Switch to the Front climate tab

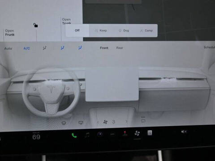pos(104,48)
